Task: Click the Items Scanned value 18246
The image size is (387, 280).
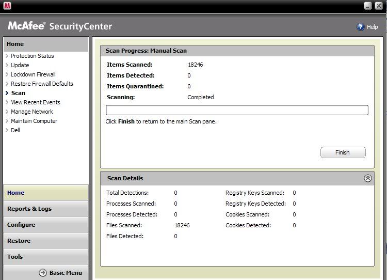Action: 196,65
